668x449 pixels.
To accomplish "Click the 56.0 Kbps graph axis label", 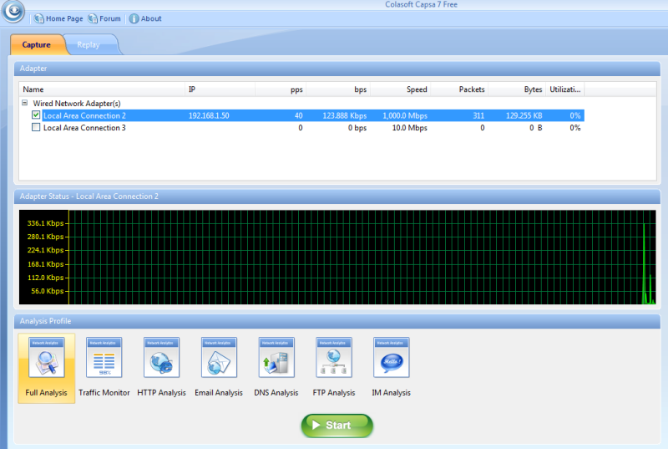I will coord(47,291).
